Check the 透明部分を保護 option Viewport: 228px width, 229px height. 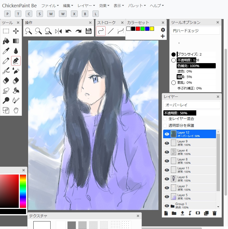click(x=165, y=125)
